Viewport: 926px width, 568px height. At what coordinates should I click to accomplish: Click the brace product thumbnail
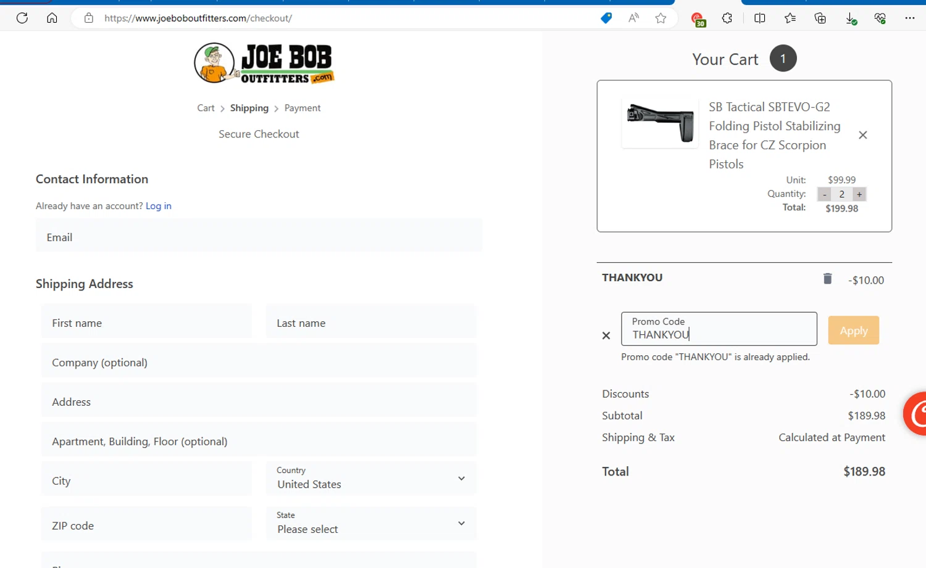point(660,123)
